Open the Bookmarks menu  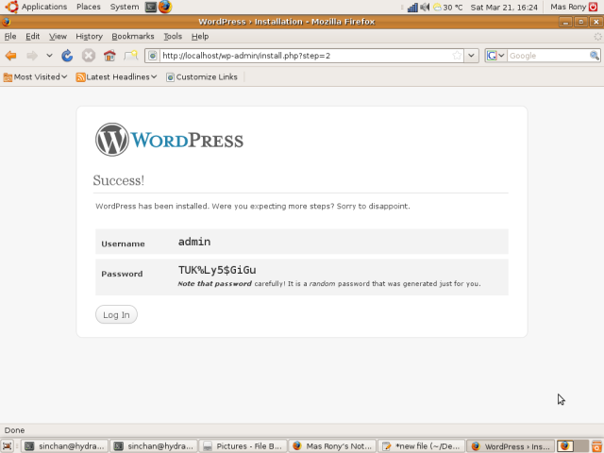pyautogui.click(x=133, y=36)
